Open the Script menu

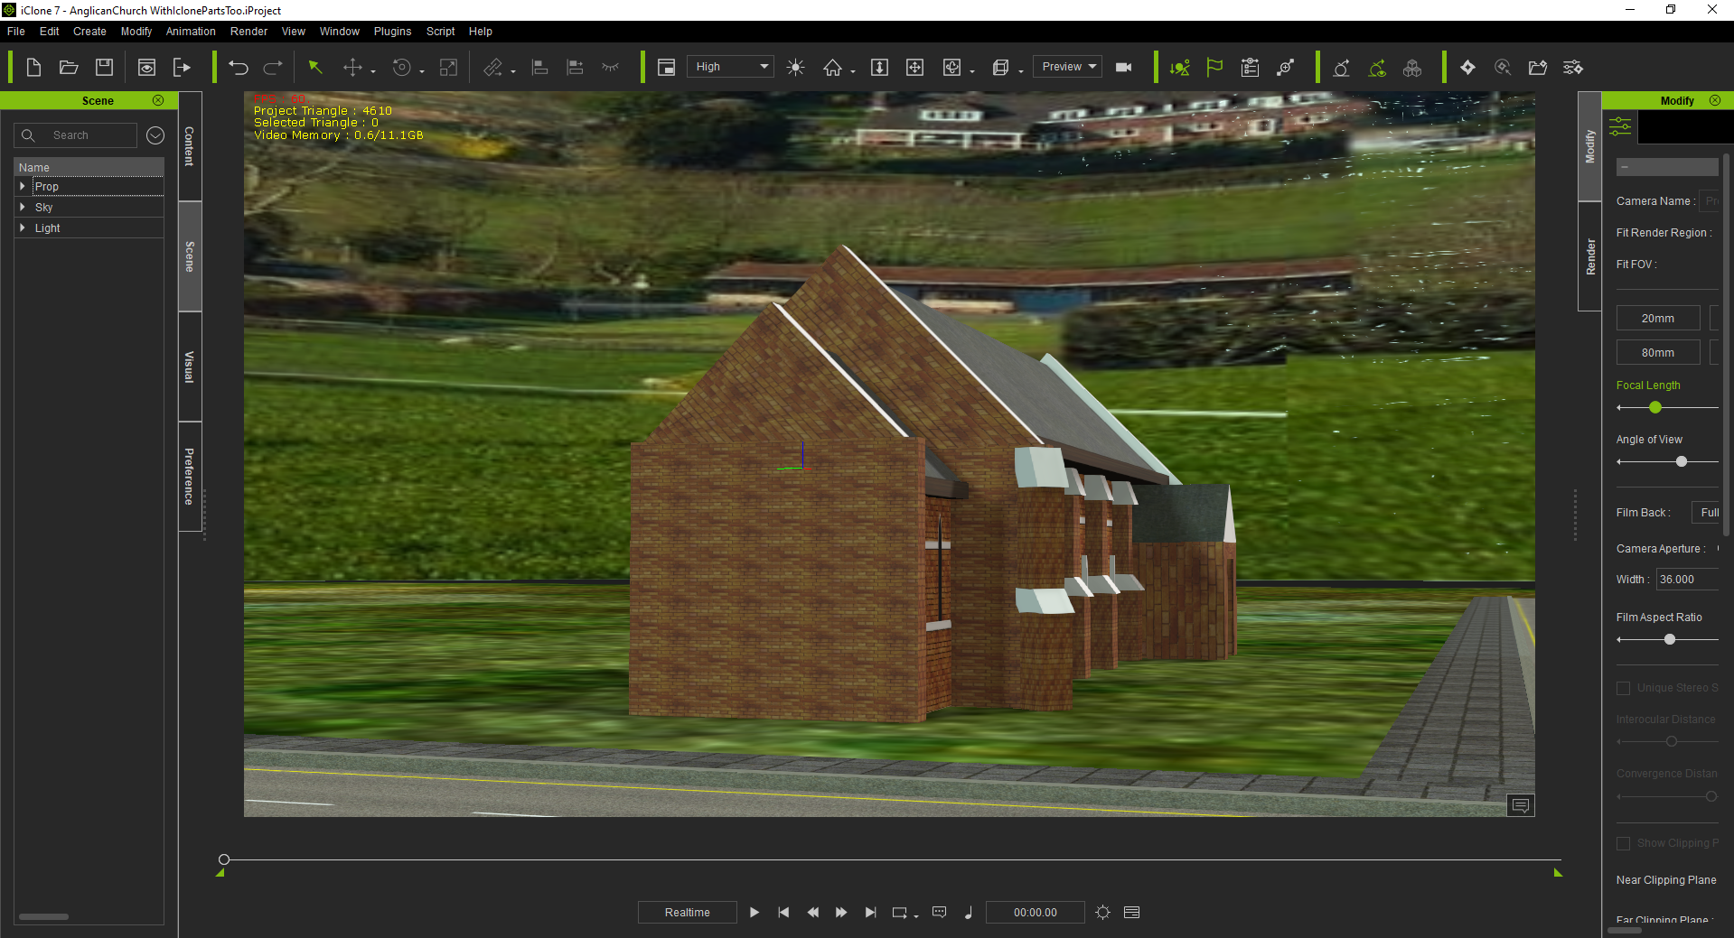(440, 32)
